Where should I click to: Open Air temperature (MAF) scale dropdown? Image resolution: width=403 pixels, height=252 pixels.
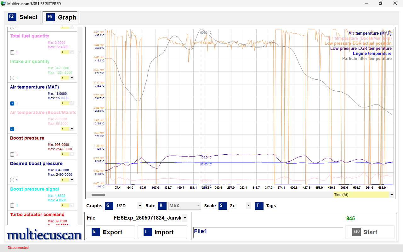[72, 103]
